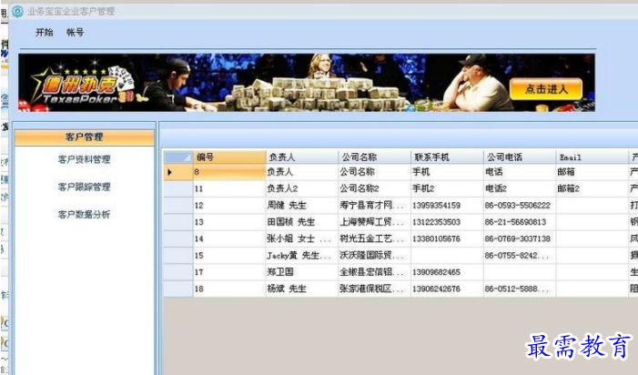Click the 张家港保税区 company cell
The width and height of the screenshot is (638, 375).
tap(374, 289)
